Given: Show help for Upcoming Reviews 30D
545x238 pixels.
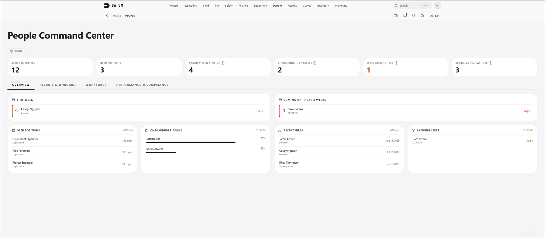Looking at the screenshot, I should (x=491, y=63).
